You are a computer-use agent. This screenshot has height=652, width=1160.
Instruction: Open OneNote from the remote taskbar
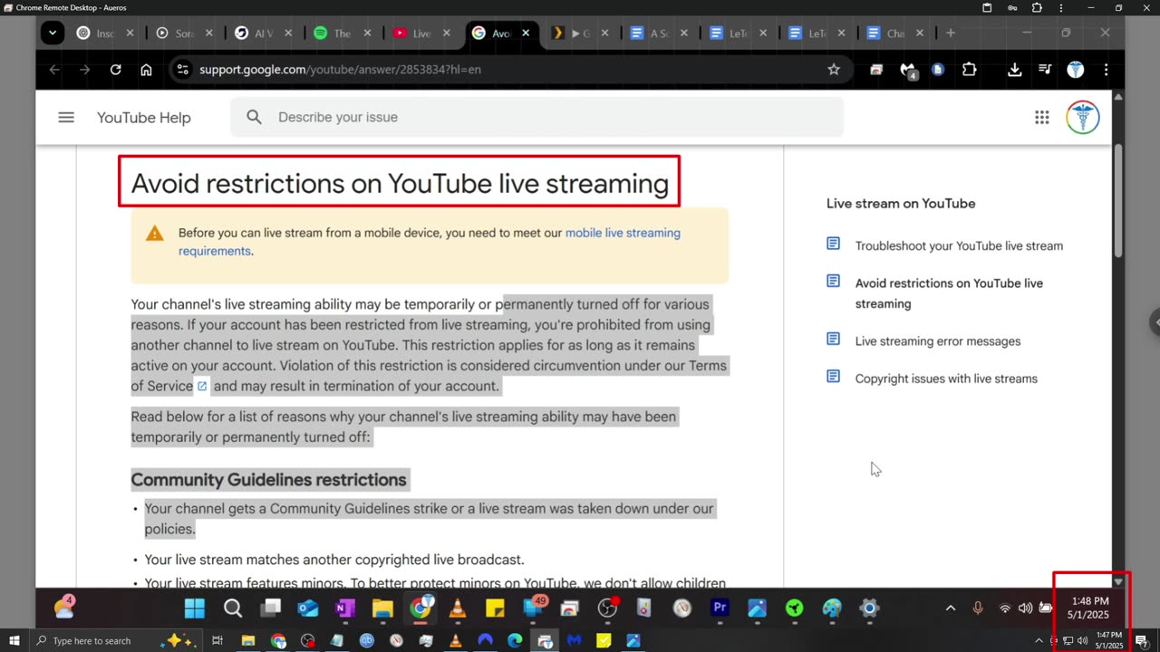pos(345,609)
